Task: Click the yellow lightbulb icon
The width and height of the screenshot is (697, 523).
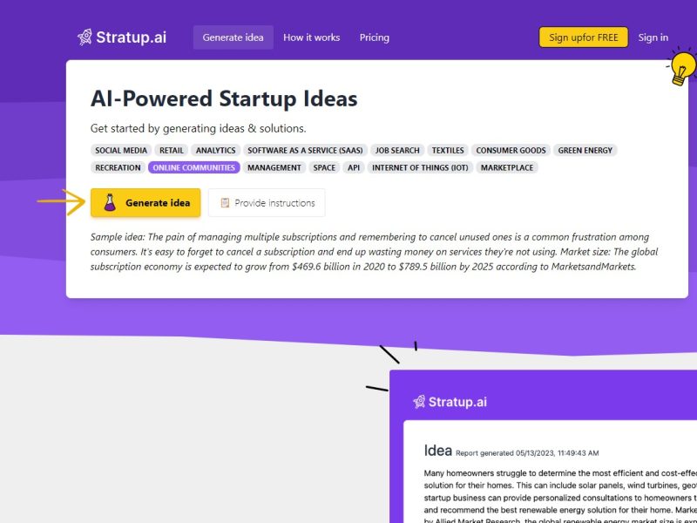Action: [683, 67]
